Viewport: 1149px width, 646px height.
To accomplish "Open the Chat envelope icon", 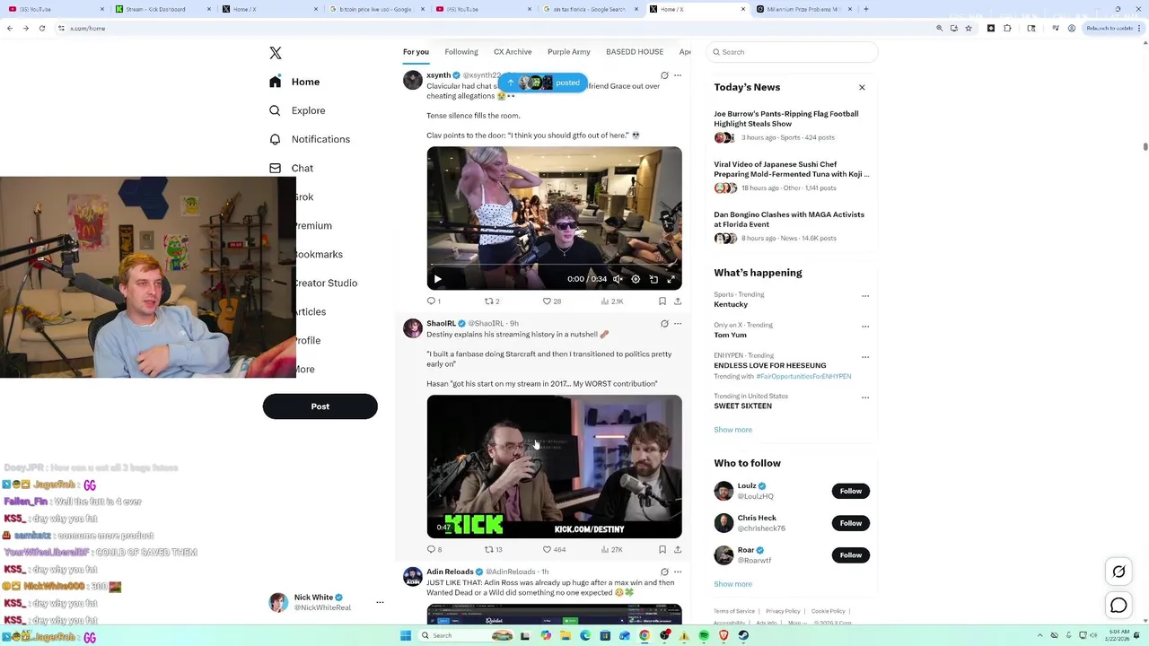I will pos(275,168).
